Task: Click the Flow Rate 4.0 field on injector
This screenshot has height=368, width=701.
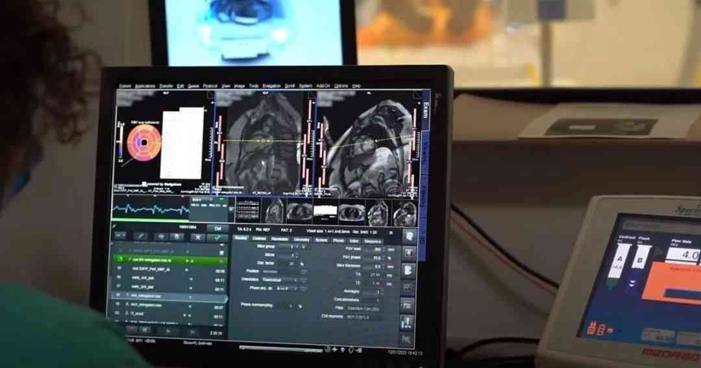Action: click(x=683, y=256)
